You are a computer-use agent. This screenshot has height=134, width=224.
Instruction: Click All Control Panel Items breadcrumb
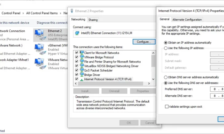[42, 13]
